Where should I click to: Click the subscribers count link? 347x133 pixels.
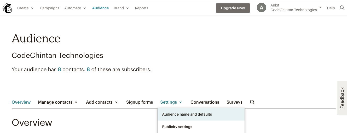click(x=88, y=70)
